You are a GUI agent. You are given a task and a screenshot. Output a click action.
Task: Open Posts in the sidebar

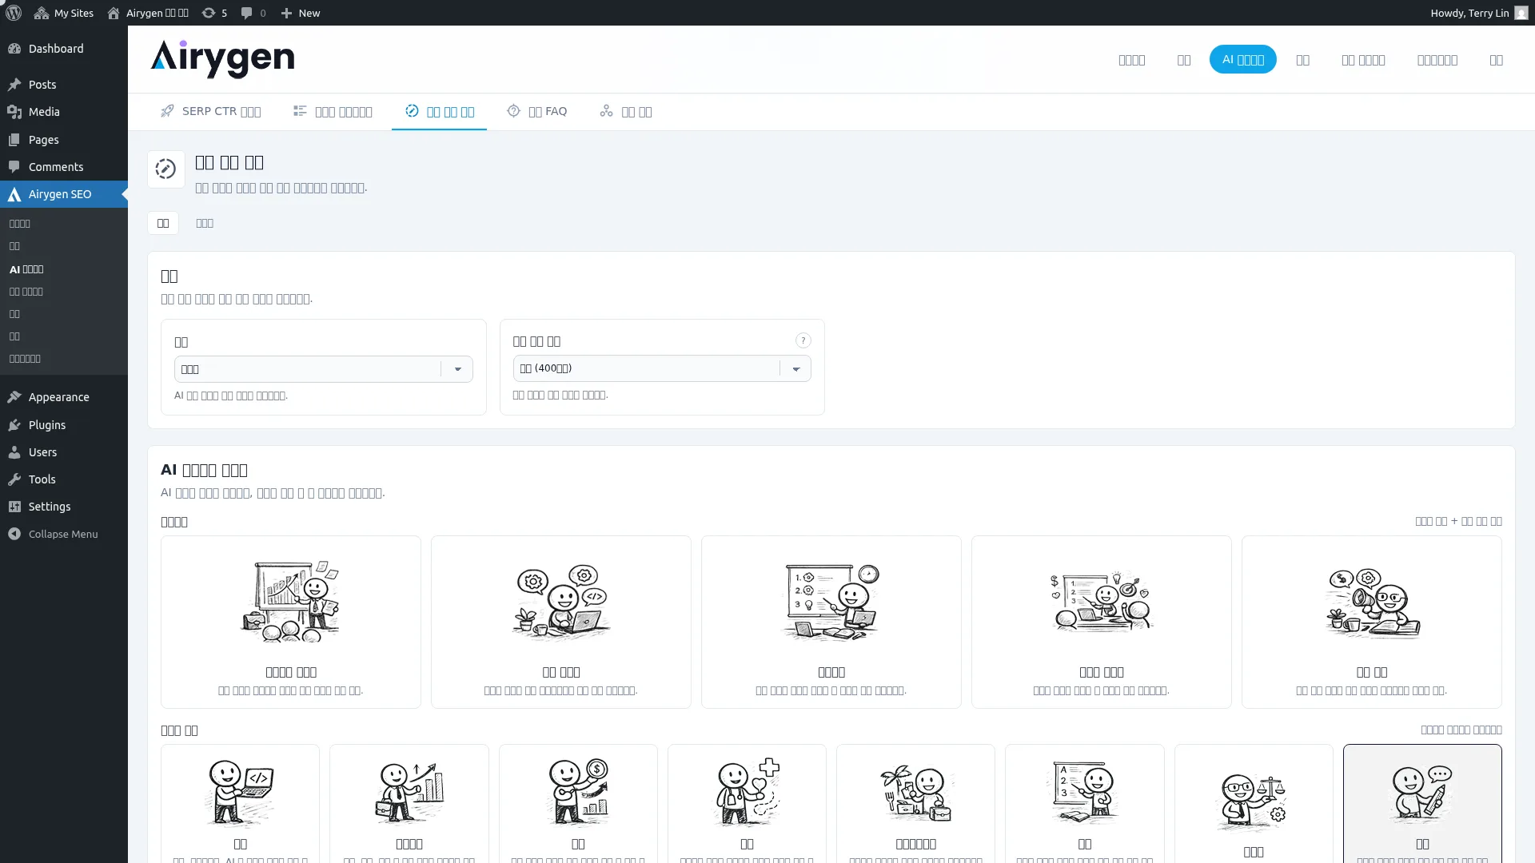(x=64, y=85)
